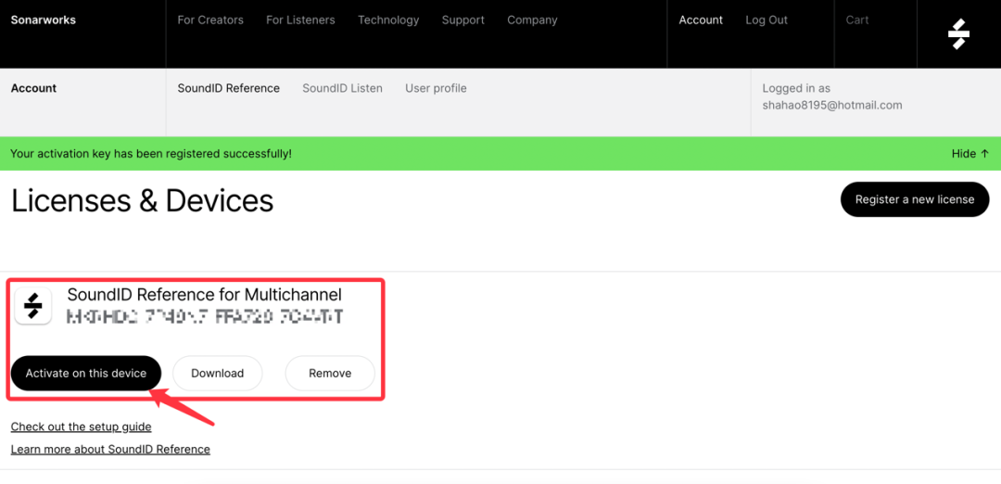Open the For Listeners menu
This screenshot has height=484, width=1001.
(300, 20)
